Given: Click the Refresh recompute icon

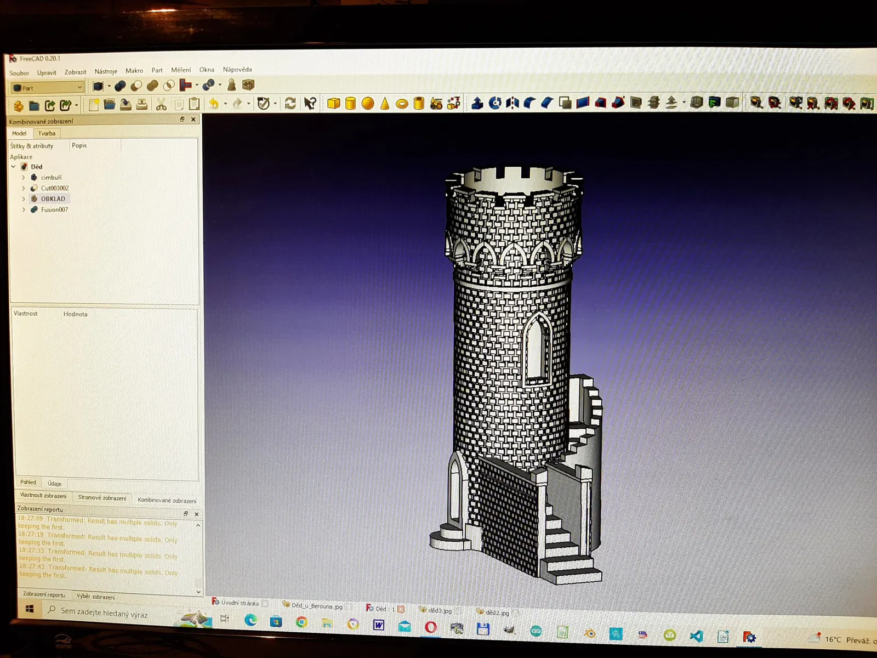Looking at the screenshot, I should (x=290, y=103).
